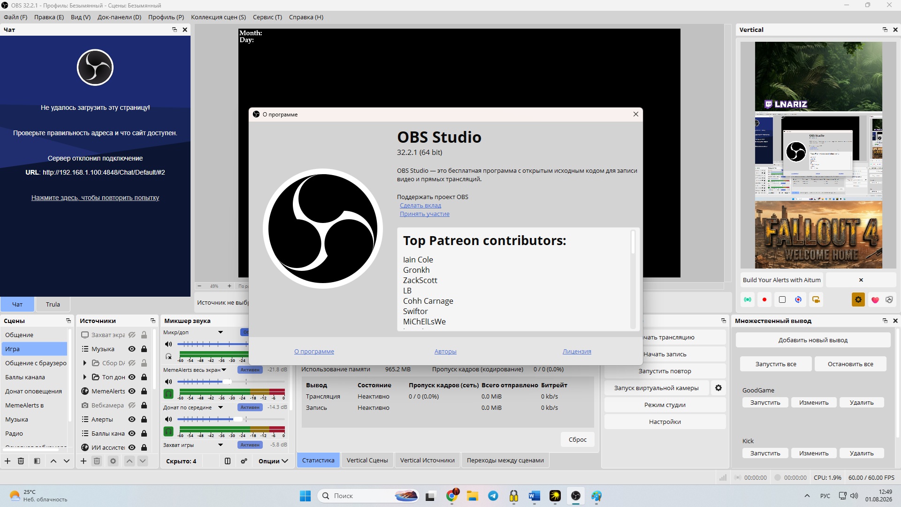Zoom in the preview with the plus icon
The height and width of the screenshot is (507, 901).
coord(229,286)
